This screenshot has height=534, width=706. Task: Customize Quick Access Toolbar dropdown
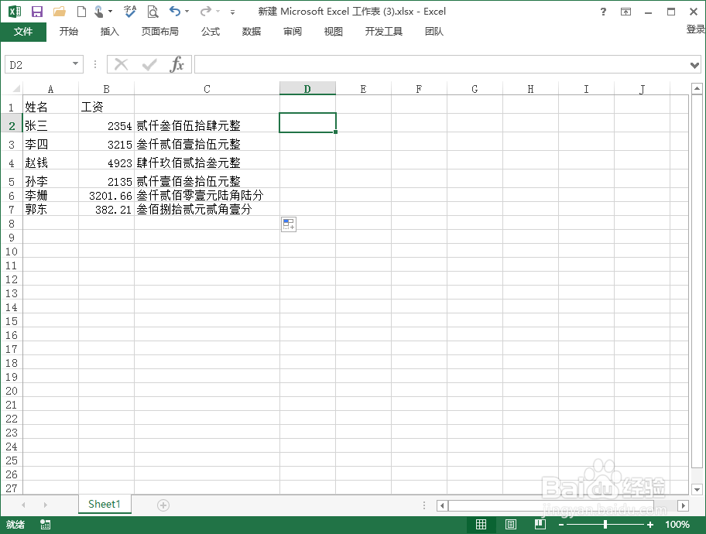232,12
